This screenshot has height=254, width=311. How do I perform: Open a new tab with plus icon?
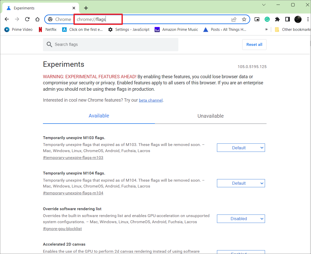click(86, 8)
